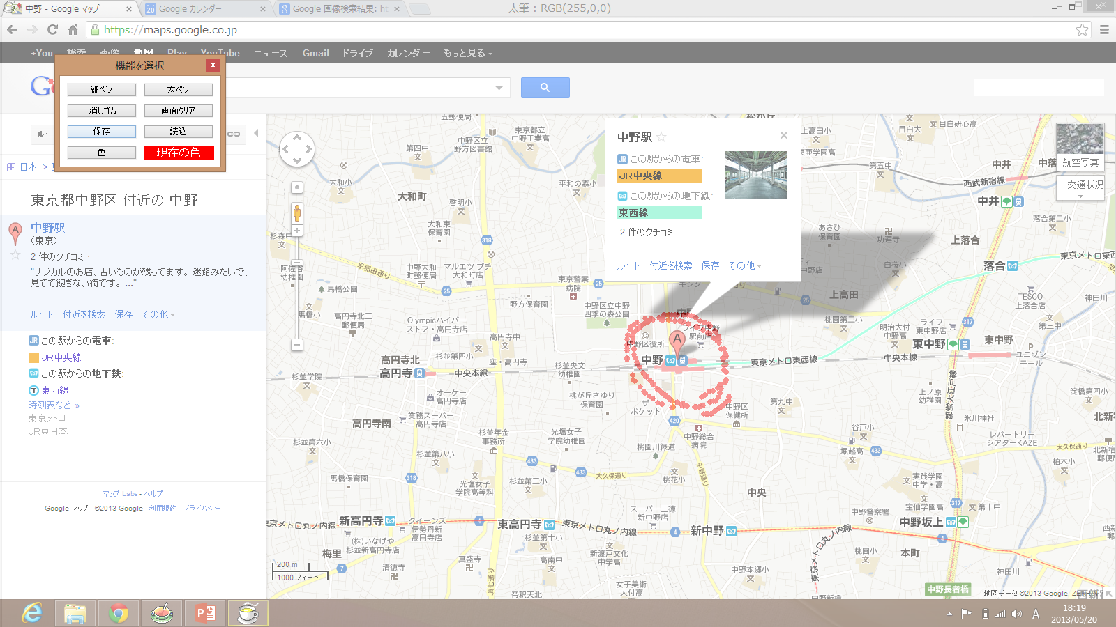The image size is (1116, 627).
Task: Click the 時刻表など link
Action: (x=54, y=405)
